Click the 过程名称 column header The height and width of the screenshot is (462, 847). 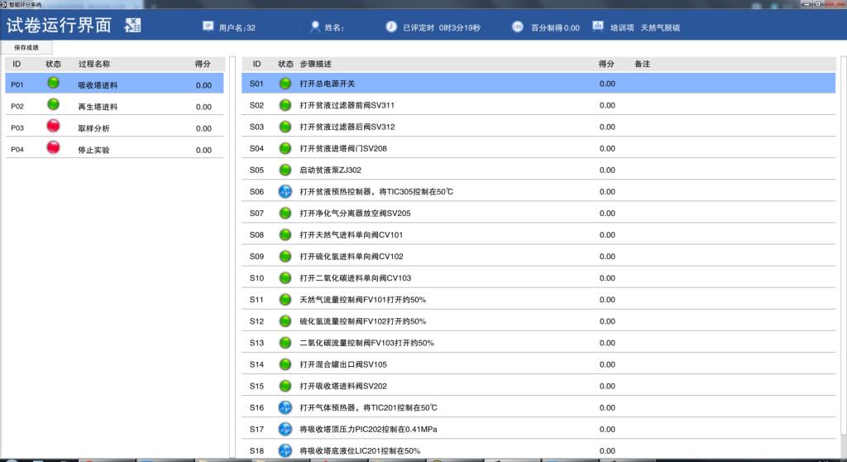pyautogui.click(x=94, y=64)
